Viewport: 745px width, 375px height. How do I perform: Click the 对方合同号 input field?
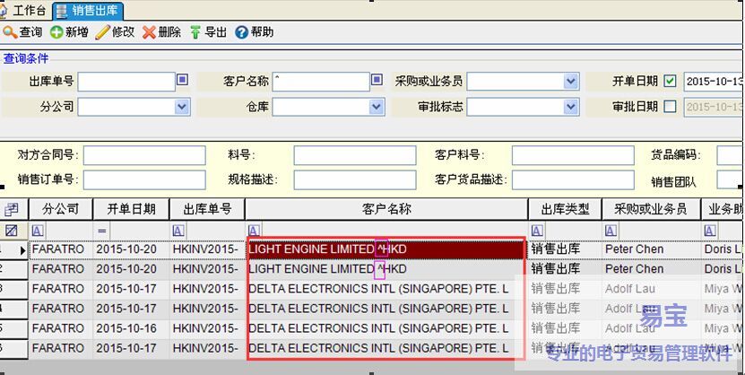[x=144, y=155]
